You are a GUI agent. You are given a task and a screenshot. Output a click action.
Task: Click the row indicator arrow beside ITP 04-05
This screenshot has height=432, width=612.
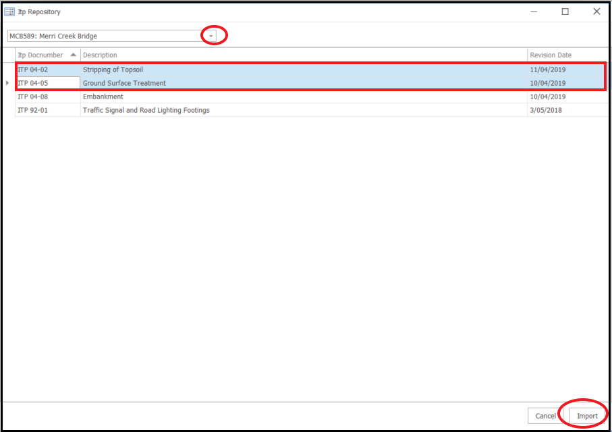(x=7, y=83)
